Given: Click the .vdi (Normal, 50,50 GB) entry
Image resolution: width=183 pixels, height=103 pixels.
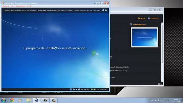Looking at the screenshot, I should pyautogui.click(x=119, y=71).
